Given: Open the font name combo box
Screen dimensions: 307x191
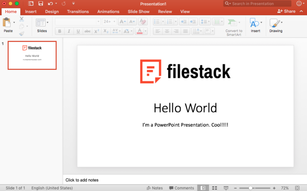Looking at the screenshot, I should coord(78,22).
